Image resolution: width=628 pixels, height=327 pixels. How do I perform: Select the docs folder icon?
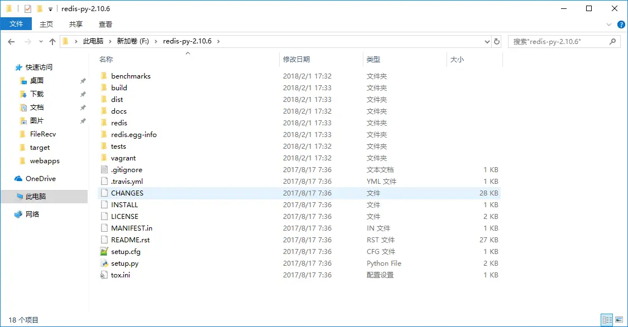[104, 111]
